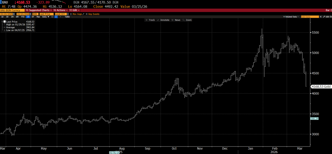Open the start date calendar picker icon
This screenshot has height=154, width=332.
[14, 14]
